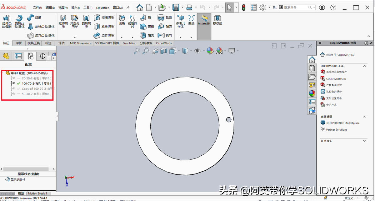Open the 异型孔向导 hole wizard

[74, 22]
